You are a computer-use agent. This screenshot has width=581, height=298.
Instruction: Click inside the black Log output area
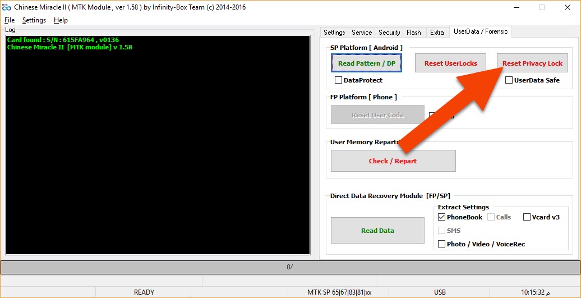(158, 145)
